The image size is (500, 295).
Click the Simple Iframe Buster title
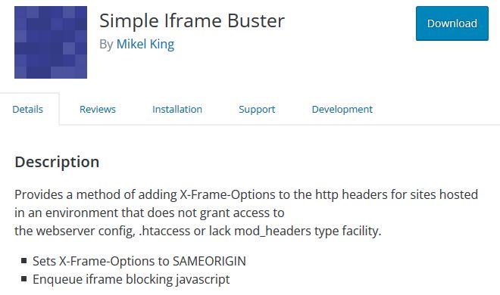pyautogui.click(x=192, y=21)
